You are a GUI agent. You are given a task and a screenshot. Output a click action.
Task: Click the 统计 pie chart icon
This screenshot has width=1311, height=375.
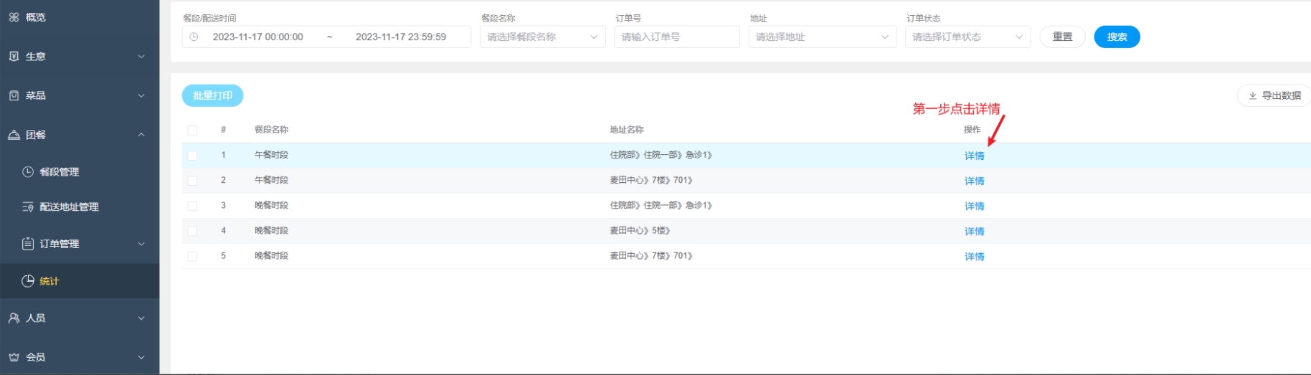[x=28, y=281]
